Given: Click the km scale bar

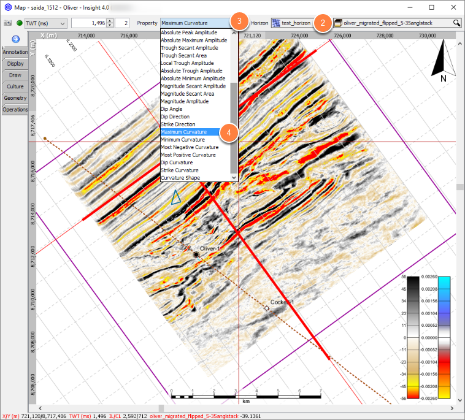Looking at the screenshot, I should [x=246, y=397].
